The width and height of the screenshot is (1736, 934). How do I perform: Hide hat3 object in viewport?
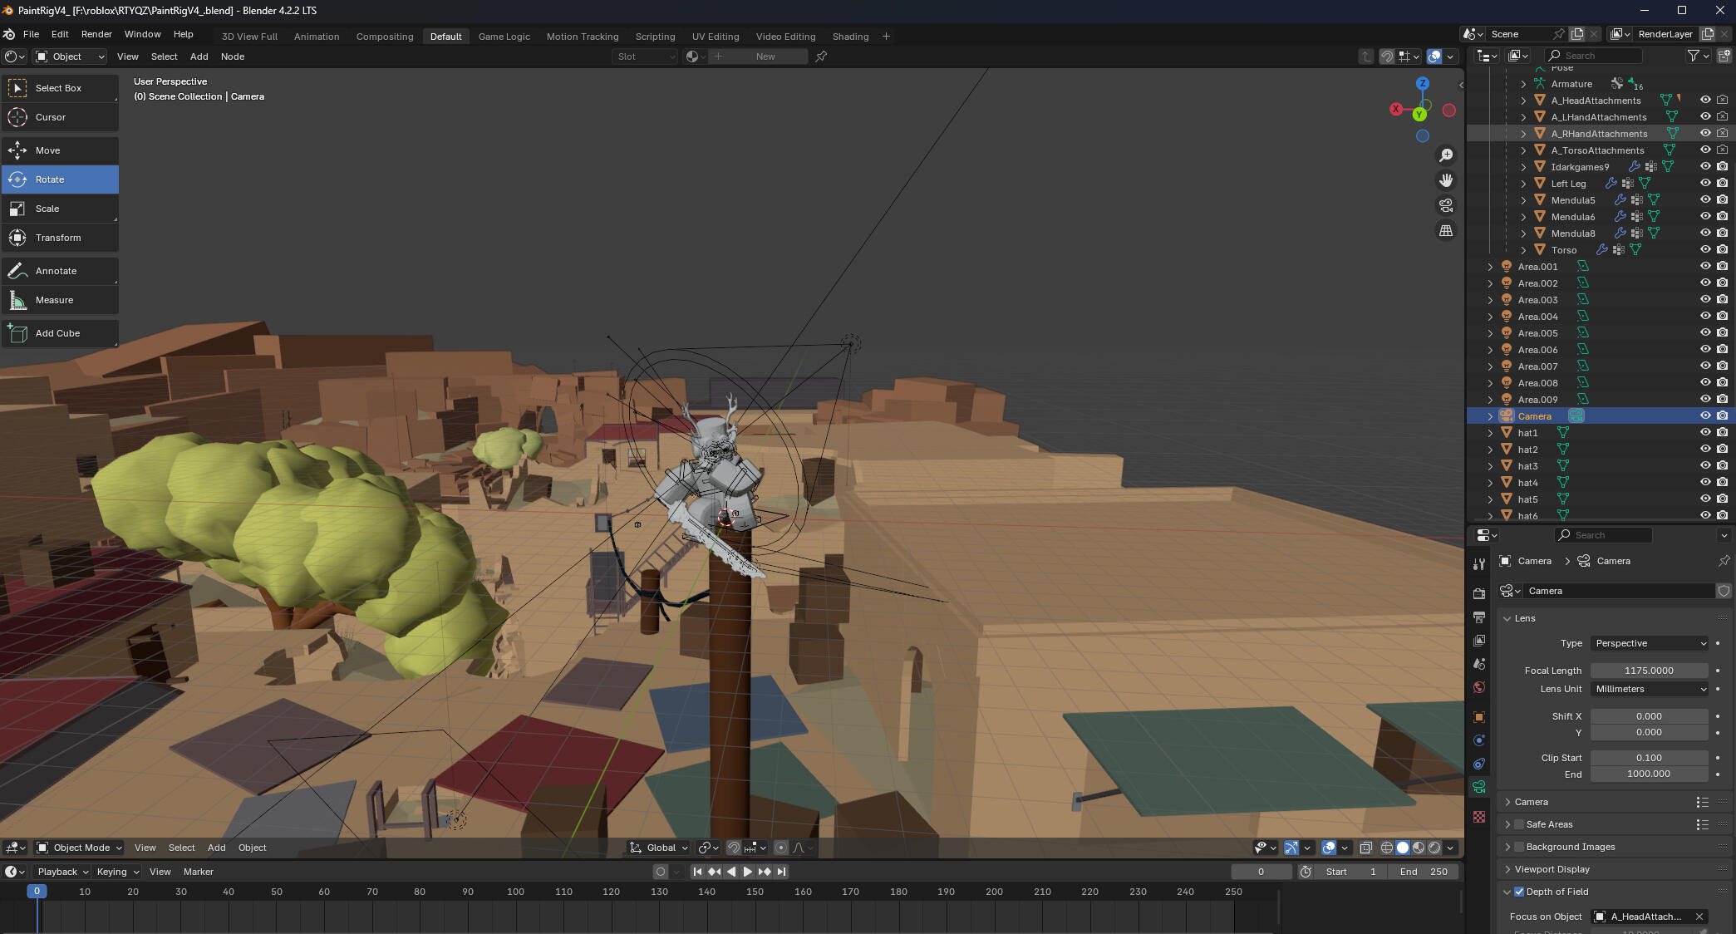[x=1705, y=465]
